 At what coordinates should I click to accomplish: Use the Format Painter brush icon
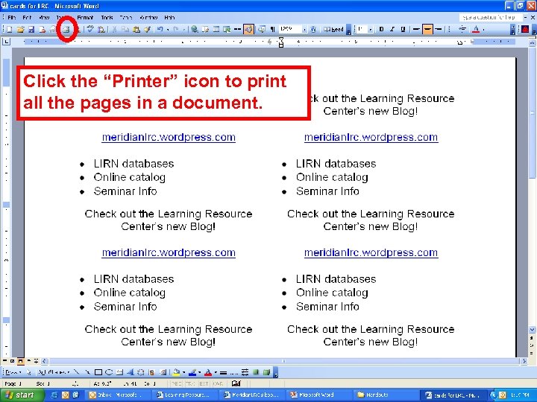[x=147, y=29]
